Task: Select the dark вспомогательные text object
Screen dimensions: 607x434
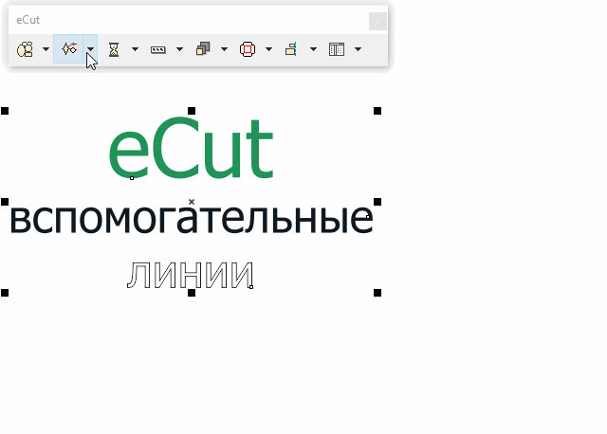Action: point(191,219)
